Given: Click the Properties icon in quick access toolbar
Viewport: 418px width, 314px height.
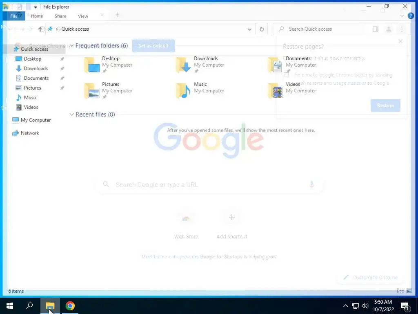Looking at the screenshot, I should pos(19,7).
